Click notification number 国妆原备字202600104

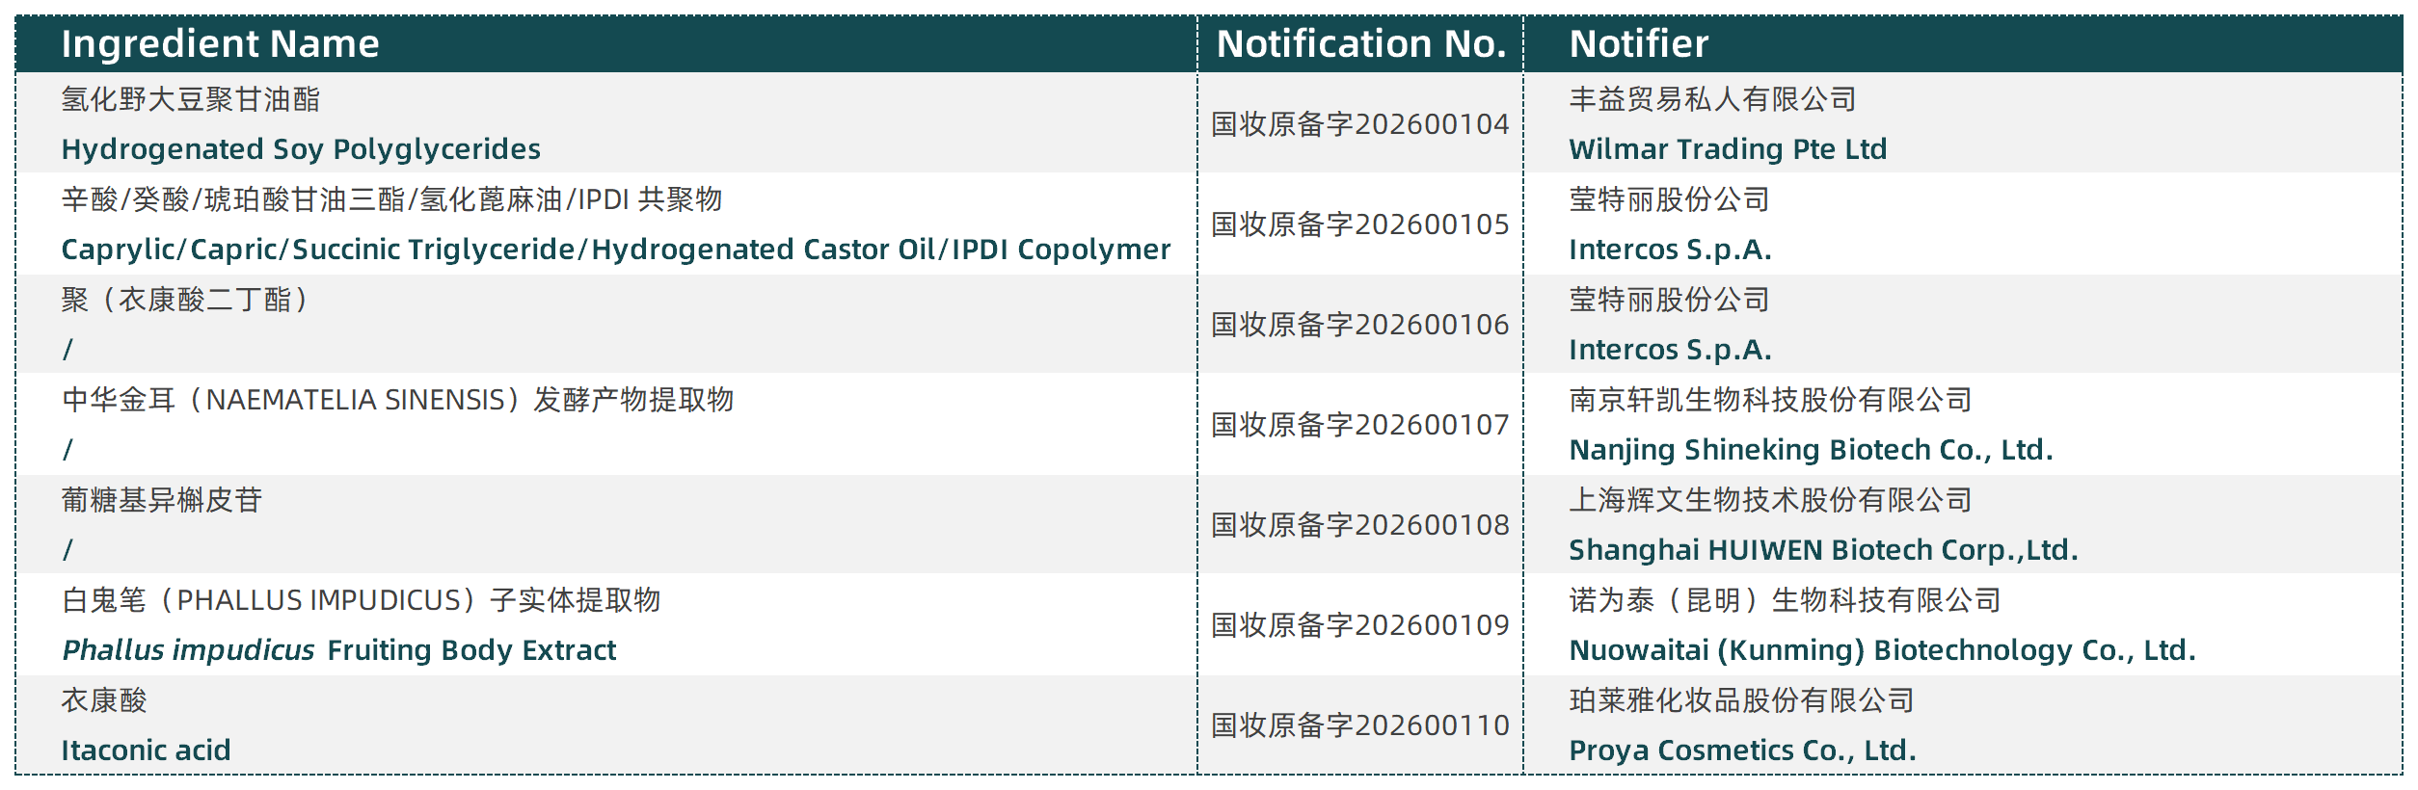click(1359, 124)
